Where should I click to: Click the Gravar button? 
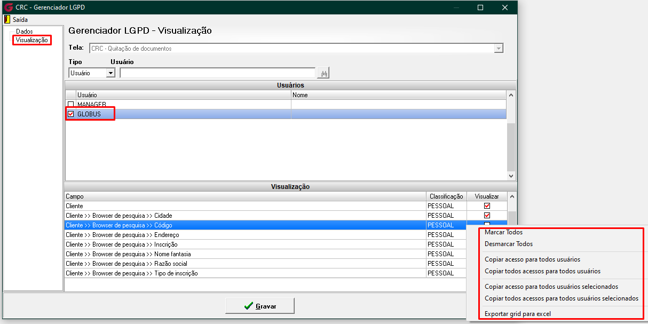pyautogui.click(x=260, y=306)
